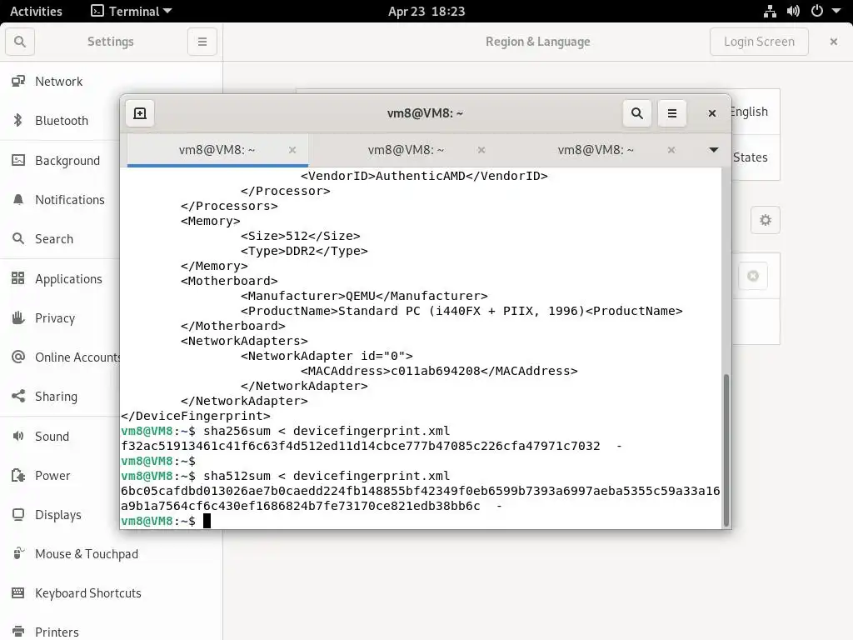
Task: Open Sound settings panel
Action: [x=60, y=437]
